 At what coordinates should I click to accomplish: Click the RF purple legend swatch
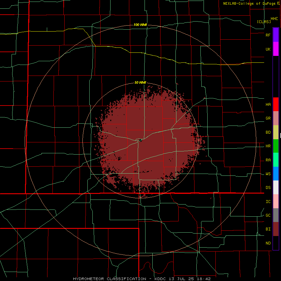pyautogui.click(x=276, y=35)
